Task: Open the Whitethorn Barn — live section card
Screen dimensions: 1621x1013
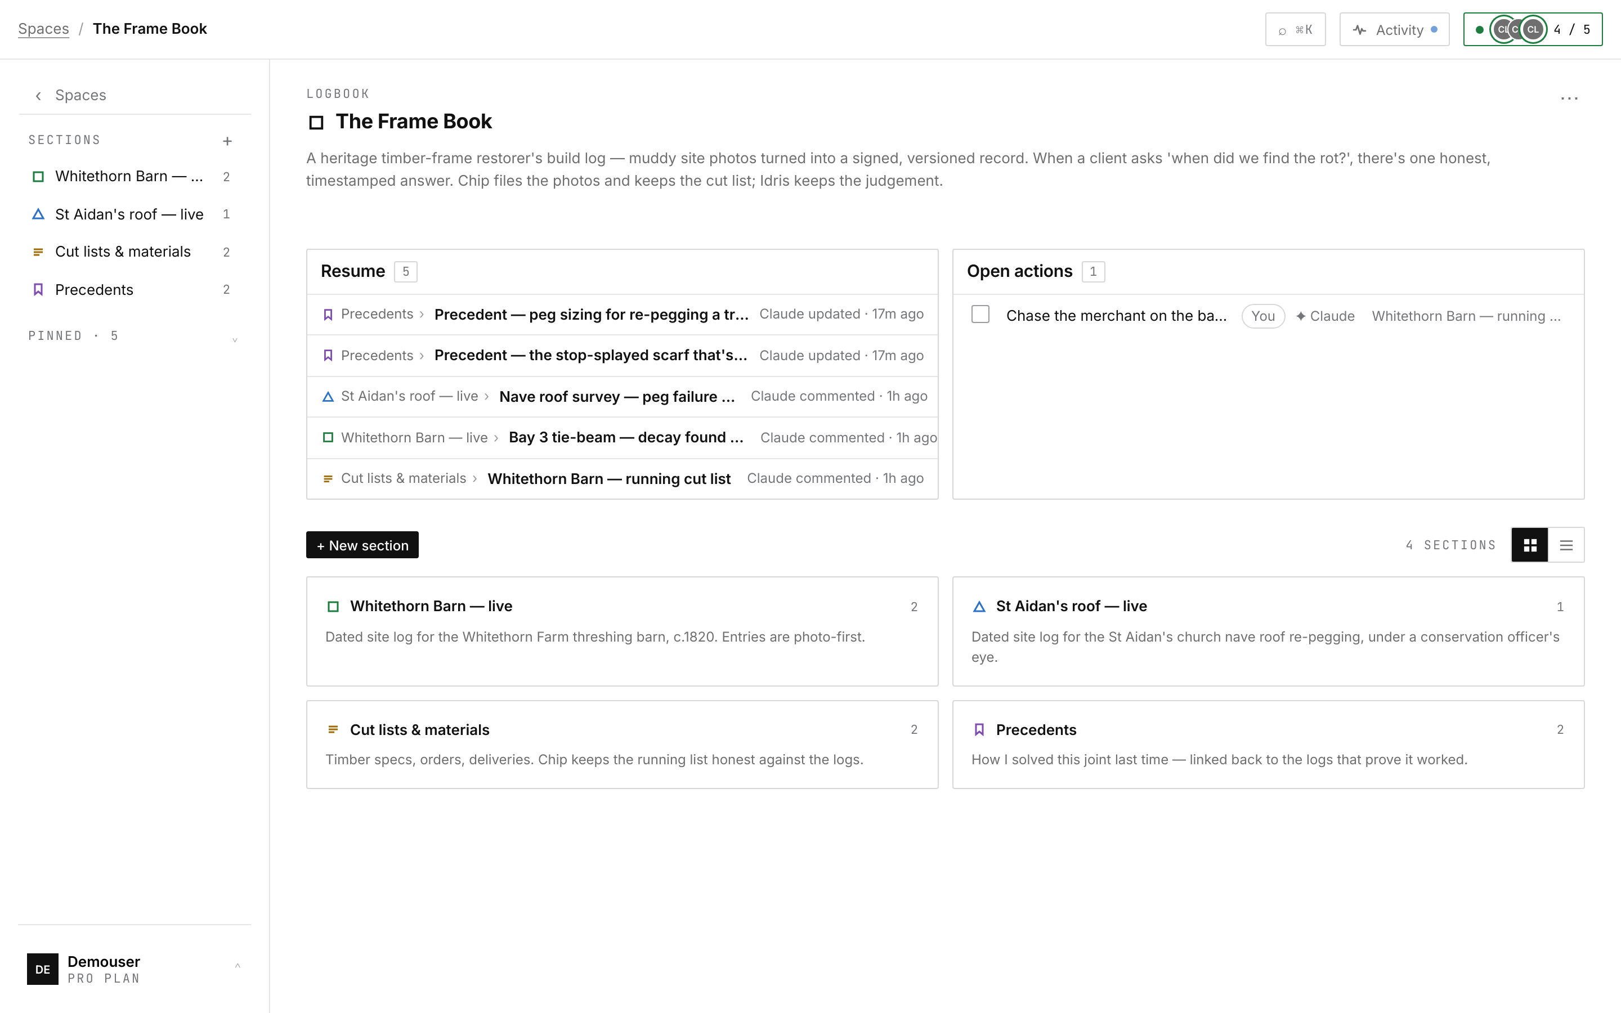Action: [x=623, y=631]
